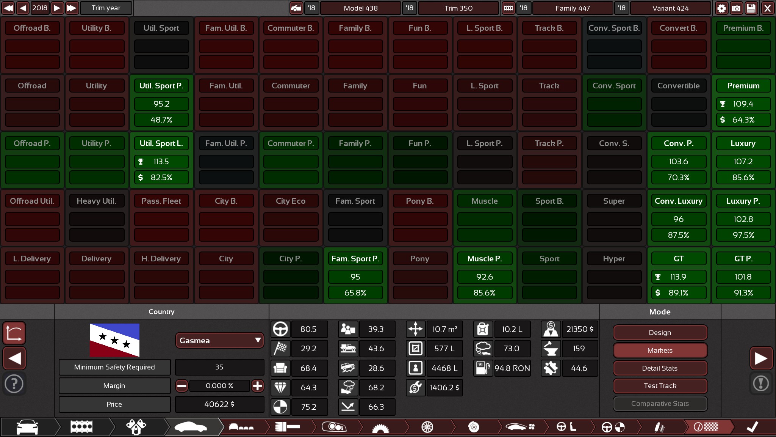Open the test-track checkered gauge tab
The width and height of the screenshot is (776, 437).
pyautogui.click(x=706, y=427)
